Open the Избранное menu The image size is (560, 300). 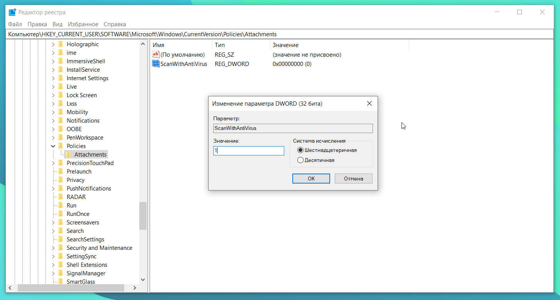pos(83,24)
